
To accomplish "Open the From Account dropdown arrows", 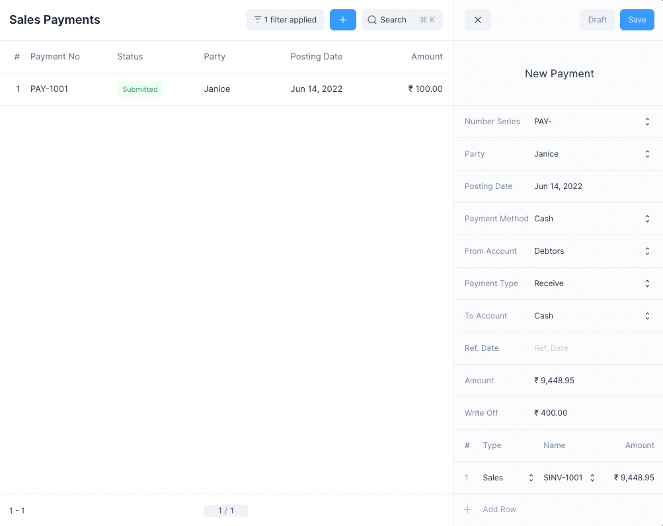I will point(646,251).
